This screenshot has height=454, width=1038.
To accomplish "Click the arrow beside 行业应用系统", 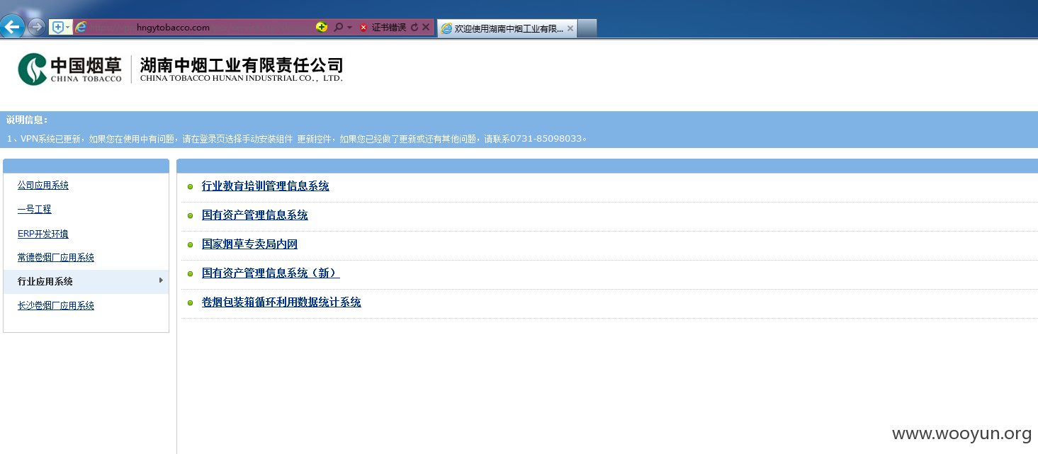I will coord(161,280).
